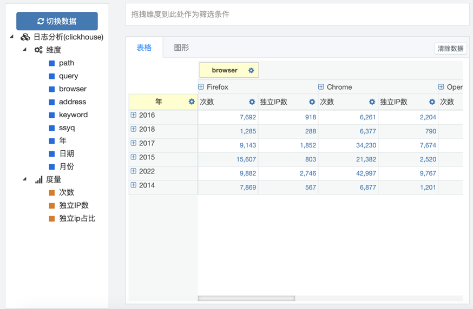
Task: Click the Chrome 2015 value 21,382
Action: [366, 159]
